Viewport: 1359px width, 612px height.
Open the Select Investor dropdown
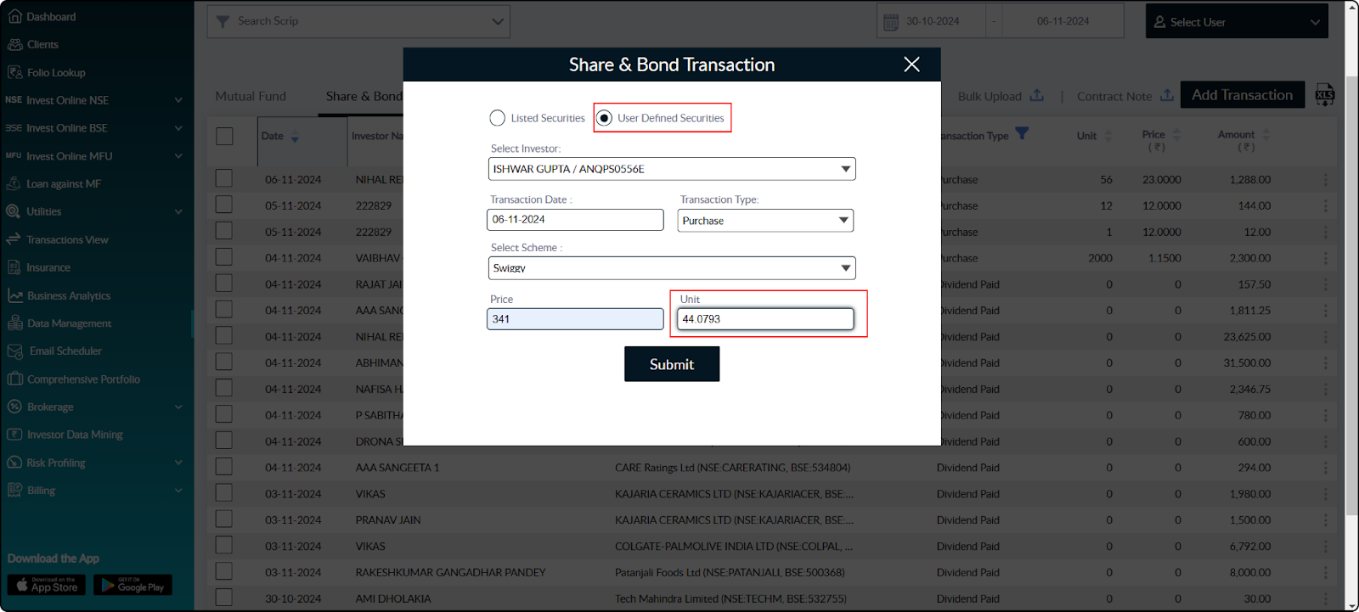pos(672,169)
